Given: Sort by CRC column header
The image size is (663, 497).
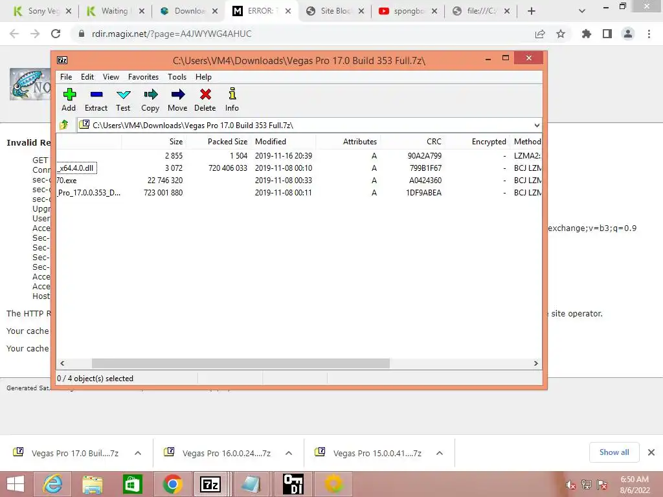Looking at the screenshot, I should pos(412,142).
